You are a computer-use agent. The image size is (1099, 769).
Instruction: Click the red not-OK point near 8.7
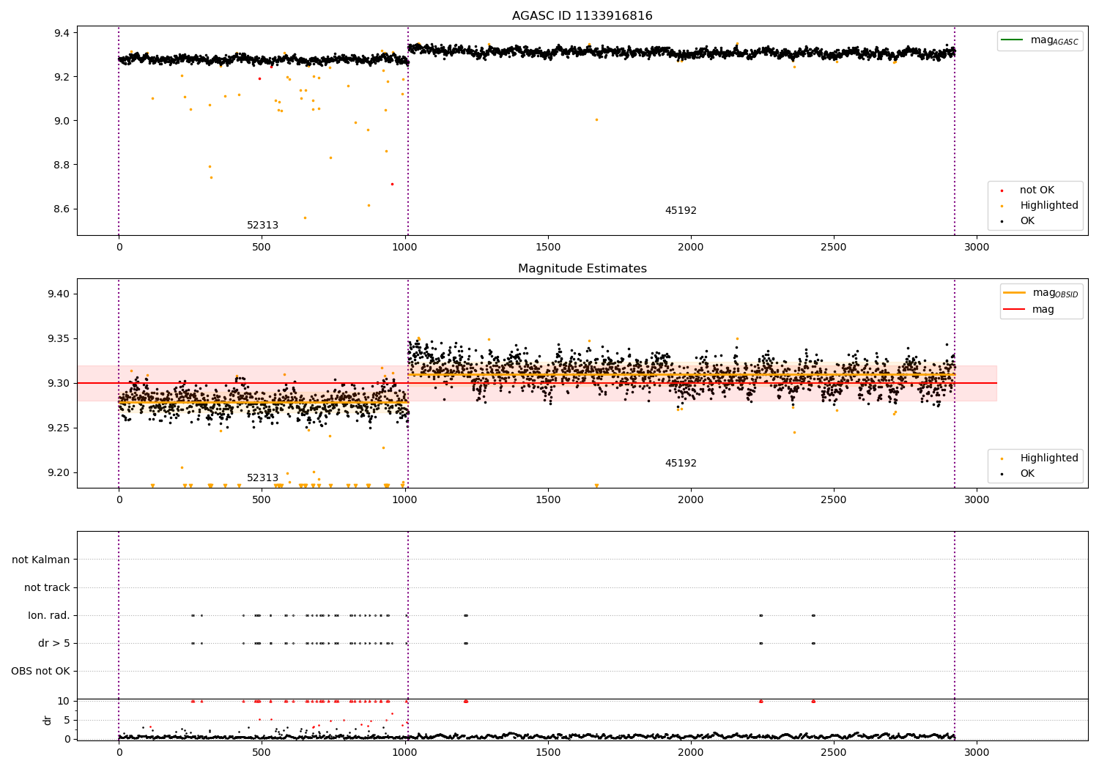(392, 184)
